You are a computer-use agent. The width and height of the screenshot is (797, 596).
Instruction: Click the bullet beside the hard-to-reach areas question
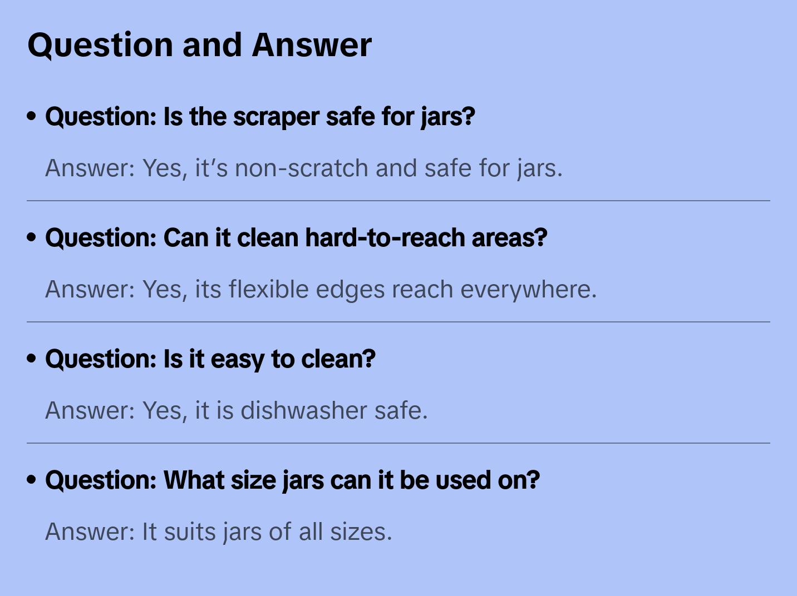pos(32,237)
